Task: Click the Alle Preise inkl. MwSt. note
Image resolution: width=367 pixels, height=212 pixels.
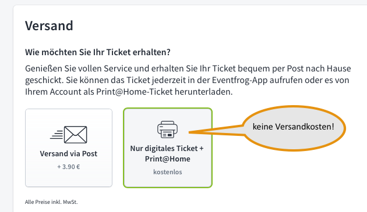Action: (51, 202)
